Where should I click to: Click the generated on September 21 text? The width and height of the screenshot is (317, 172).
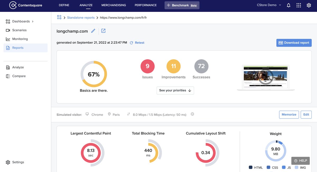pyautogui.click(x=92, y=43)
